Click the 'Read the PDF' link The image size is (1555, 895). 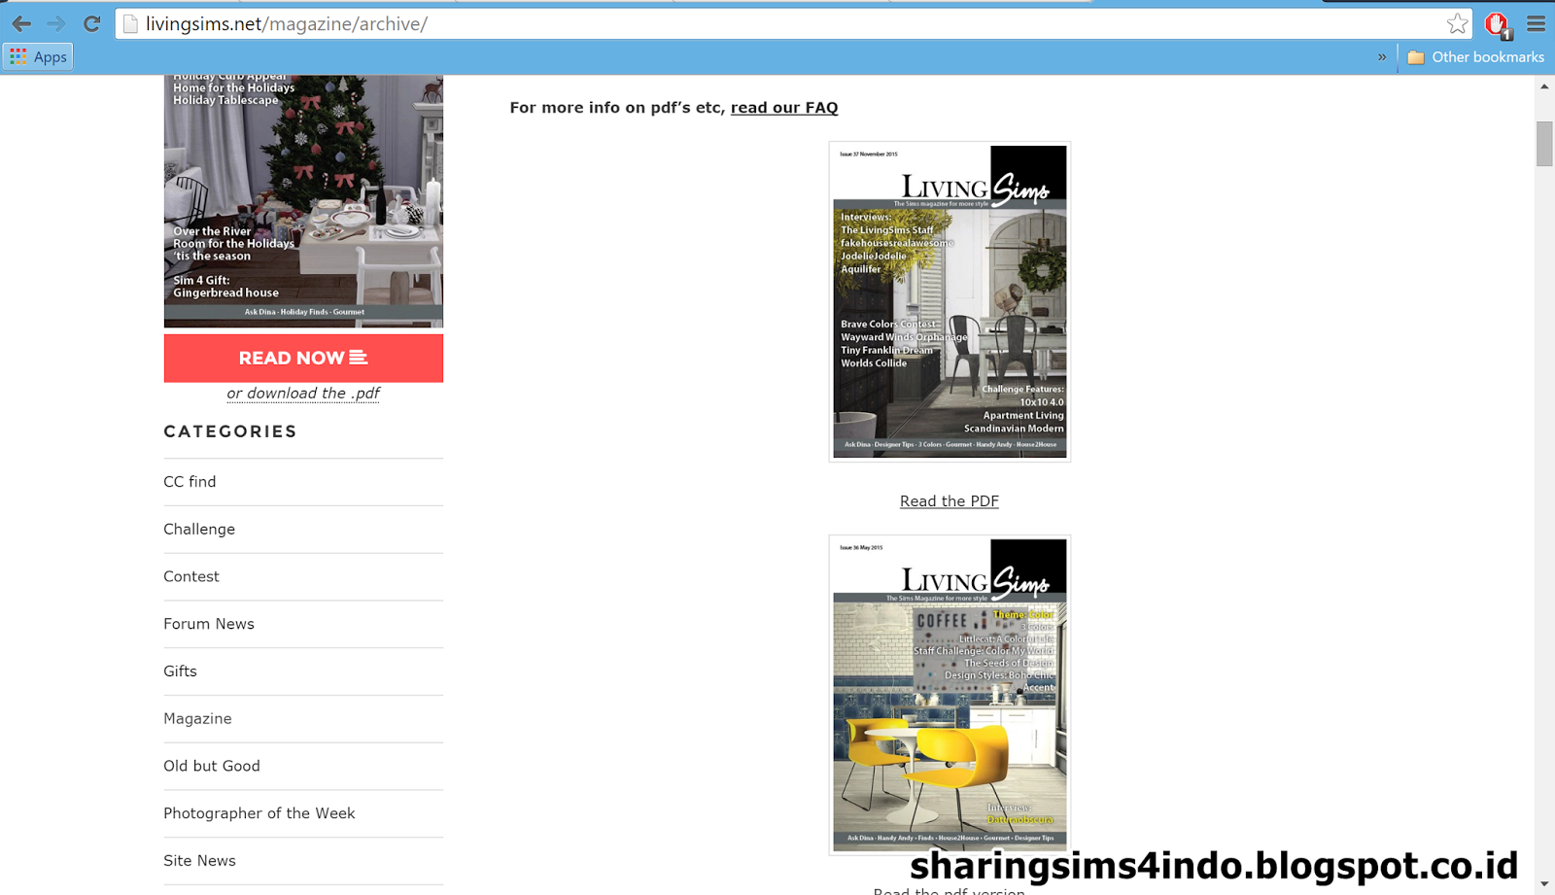pos(950,501)
